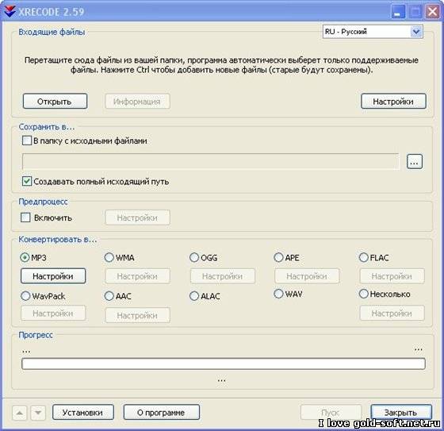
Task: Click the 'Информация' button
Action: 137,102
